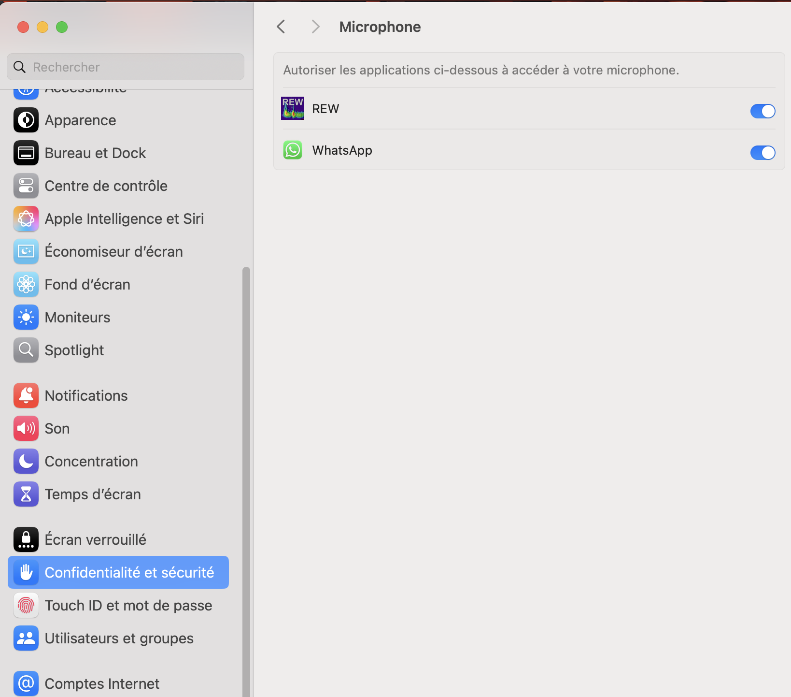This screenshot has width=791, height=697.
Task: Open the Notifications bell icon
Action: point(26,396)
